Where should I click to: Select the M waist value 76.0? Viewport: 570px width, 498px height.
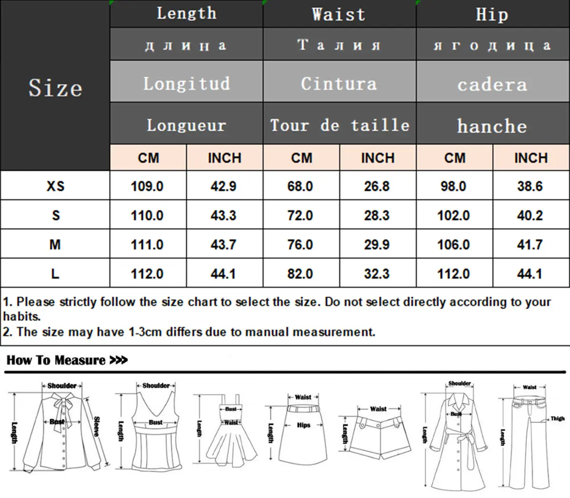click(300, 244)
